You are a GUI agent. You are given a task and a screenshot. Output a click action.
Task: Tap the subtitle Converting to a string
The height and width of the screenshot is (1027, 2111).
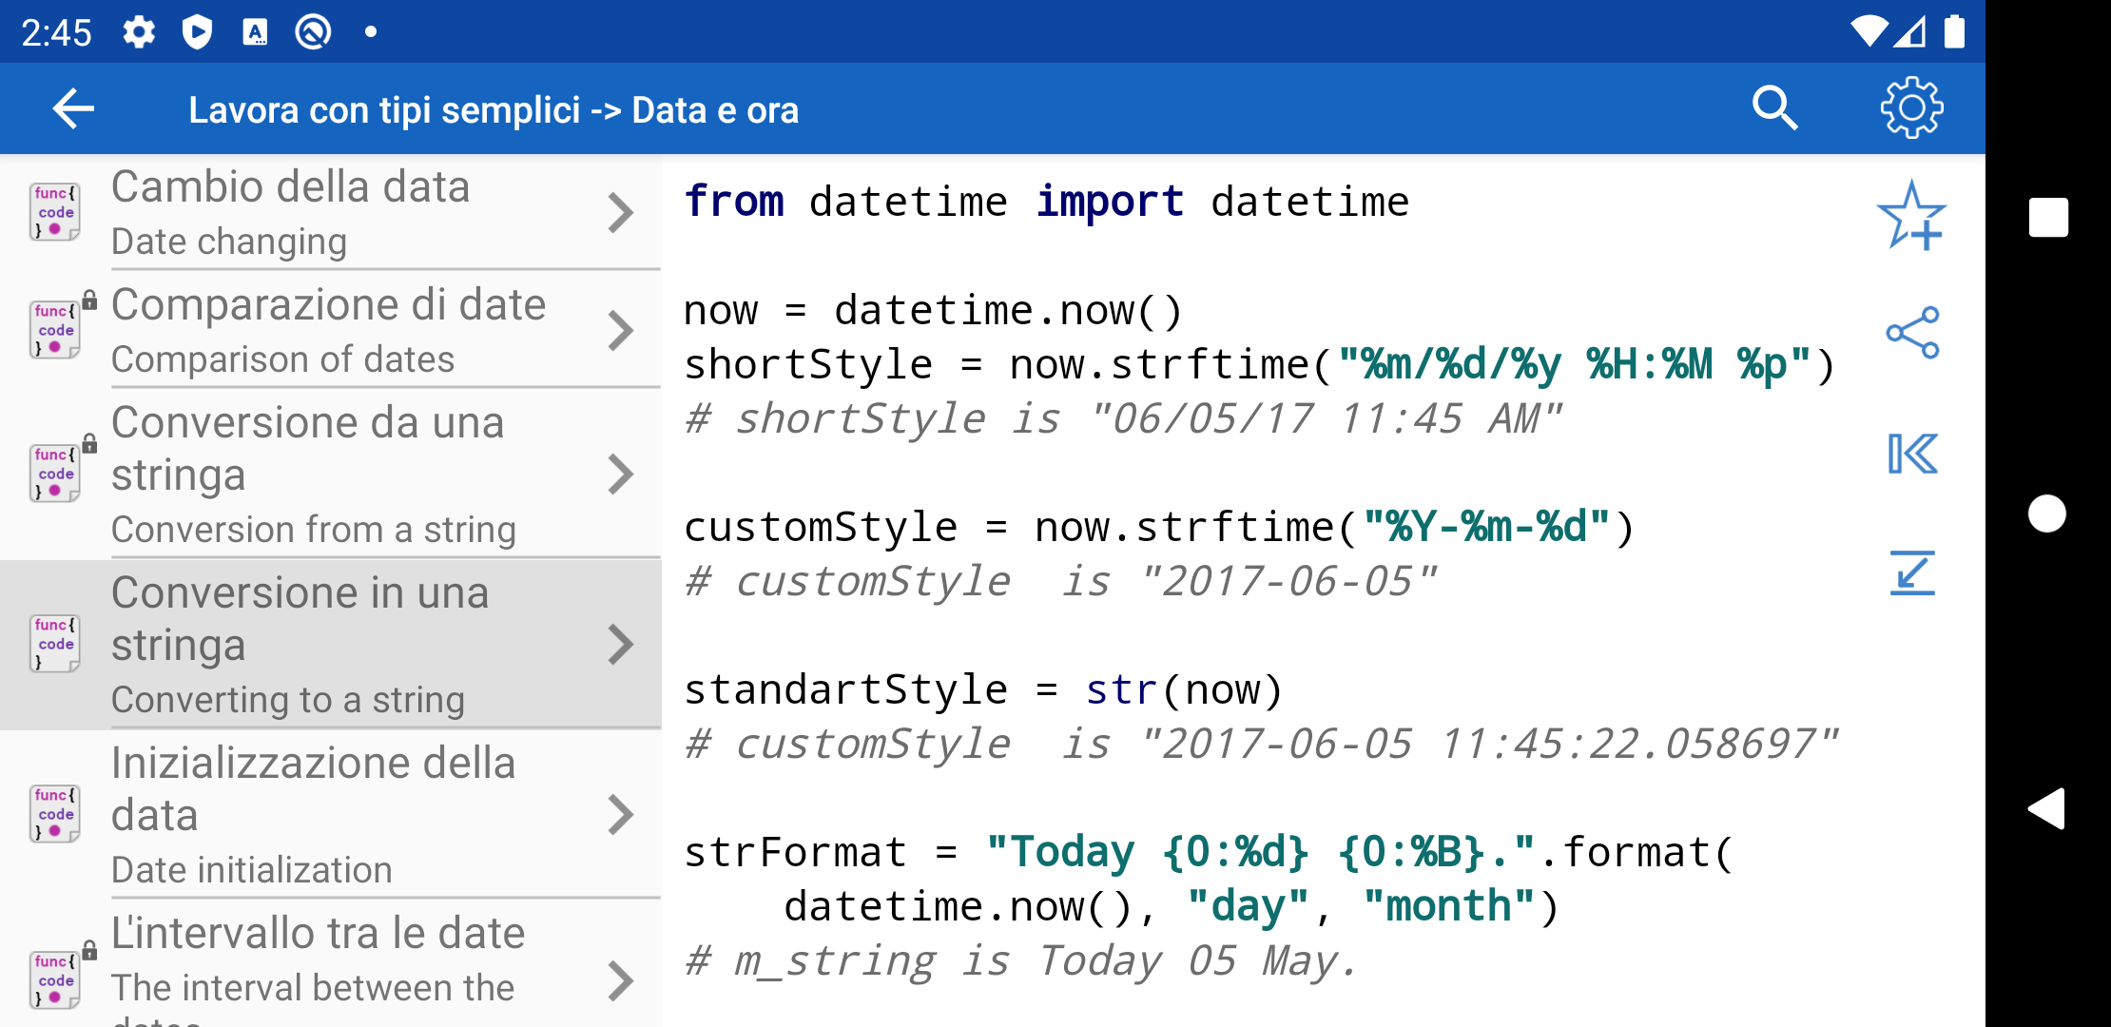pos(288,700)
